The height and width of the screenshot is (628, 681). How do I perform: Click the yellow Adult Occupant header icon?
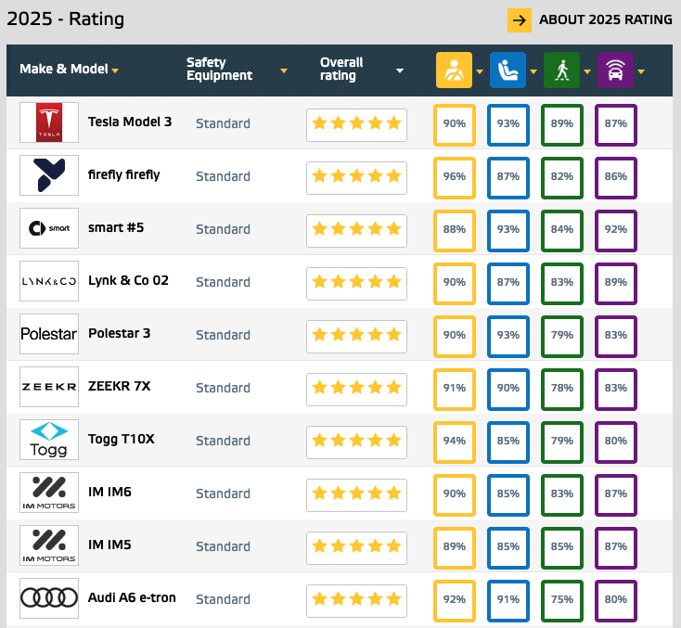(454, 70)
